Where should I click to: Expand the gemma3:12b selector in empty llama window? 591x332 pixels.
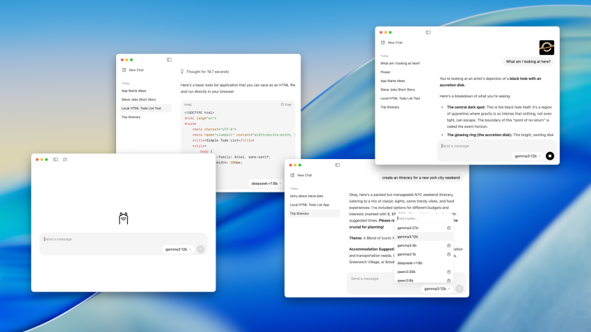pos(177,249)
